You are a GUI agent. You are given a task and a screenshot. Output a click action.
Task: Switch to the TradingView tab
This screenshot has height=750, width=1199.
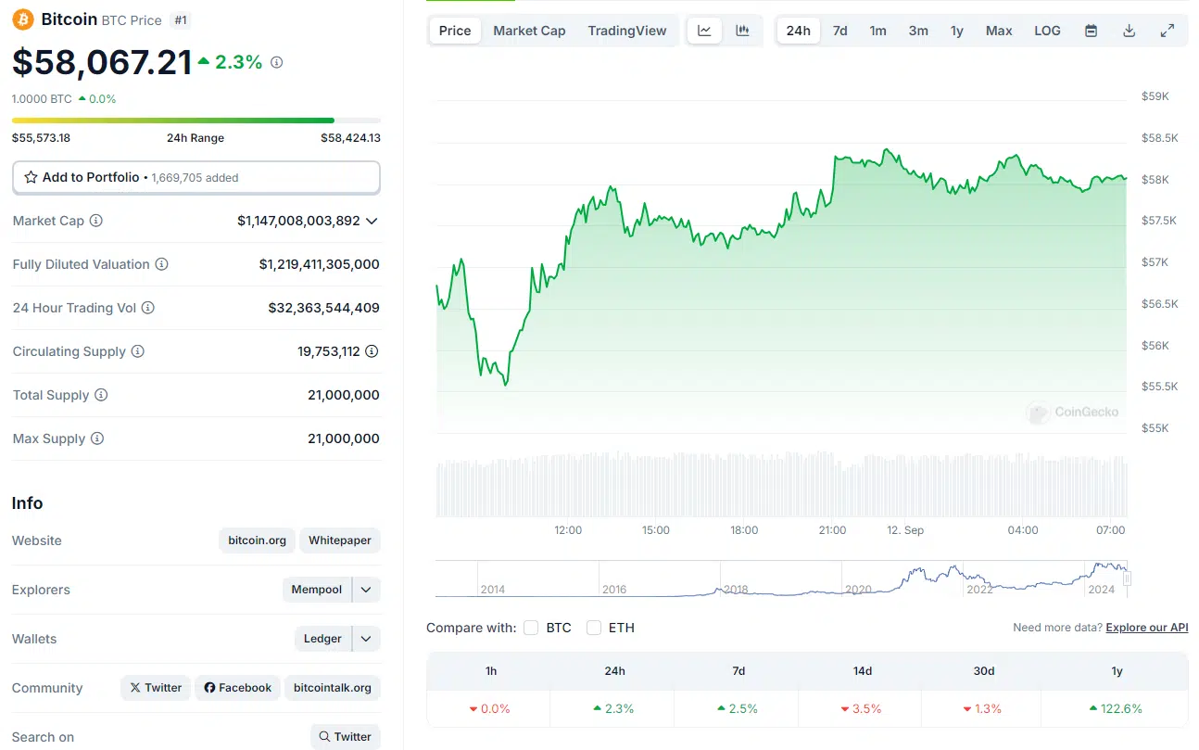[x=627, y=31]
